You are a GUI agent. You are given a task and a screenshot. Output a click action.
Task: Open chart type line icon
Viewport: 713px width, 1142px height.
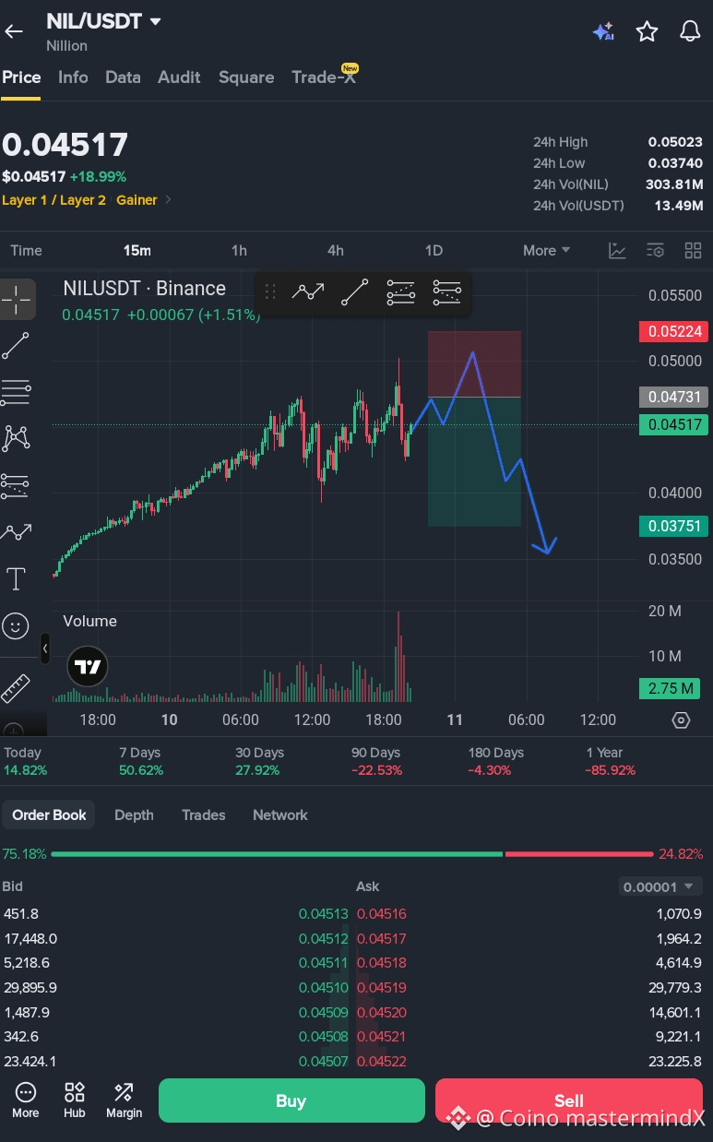pos(617,250)
